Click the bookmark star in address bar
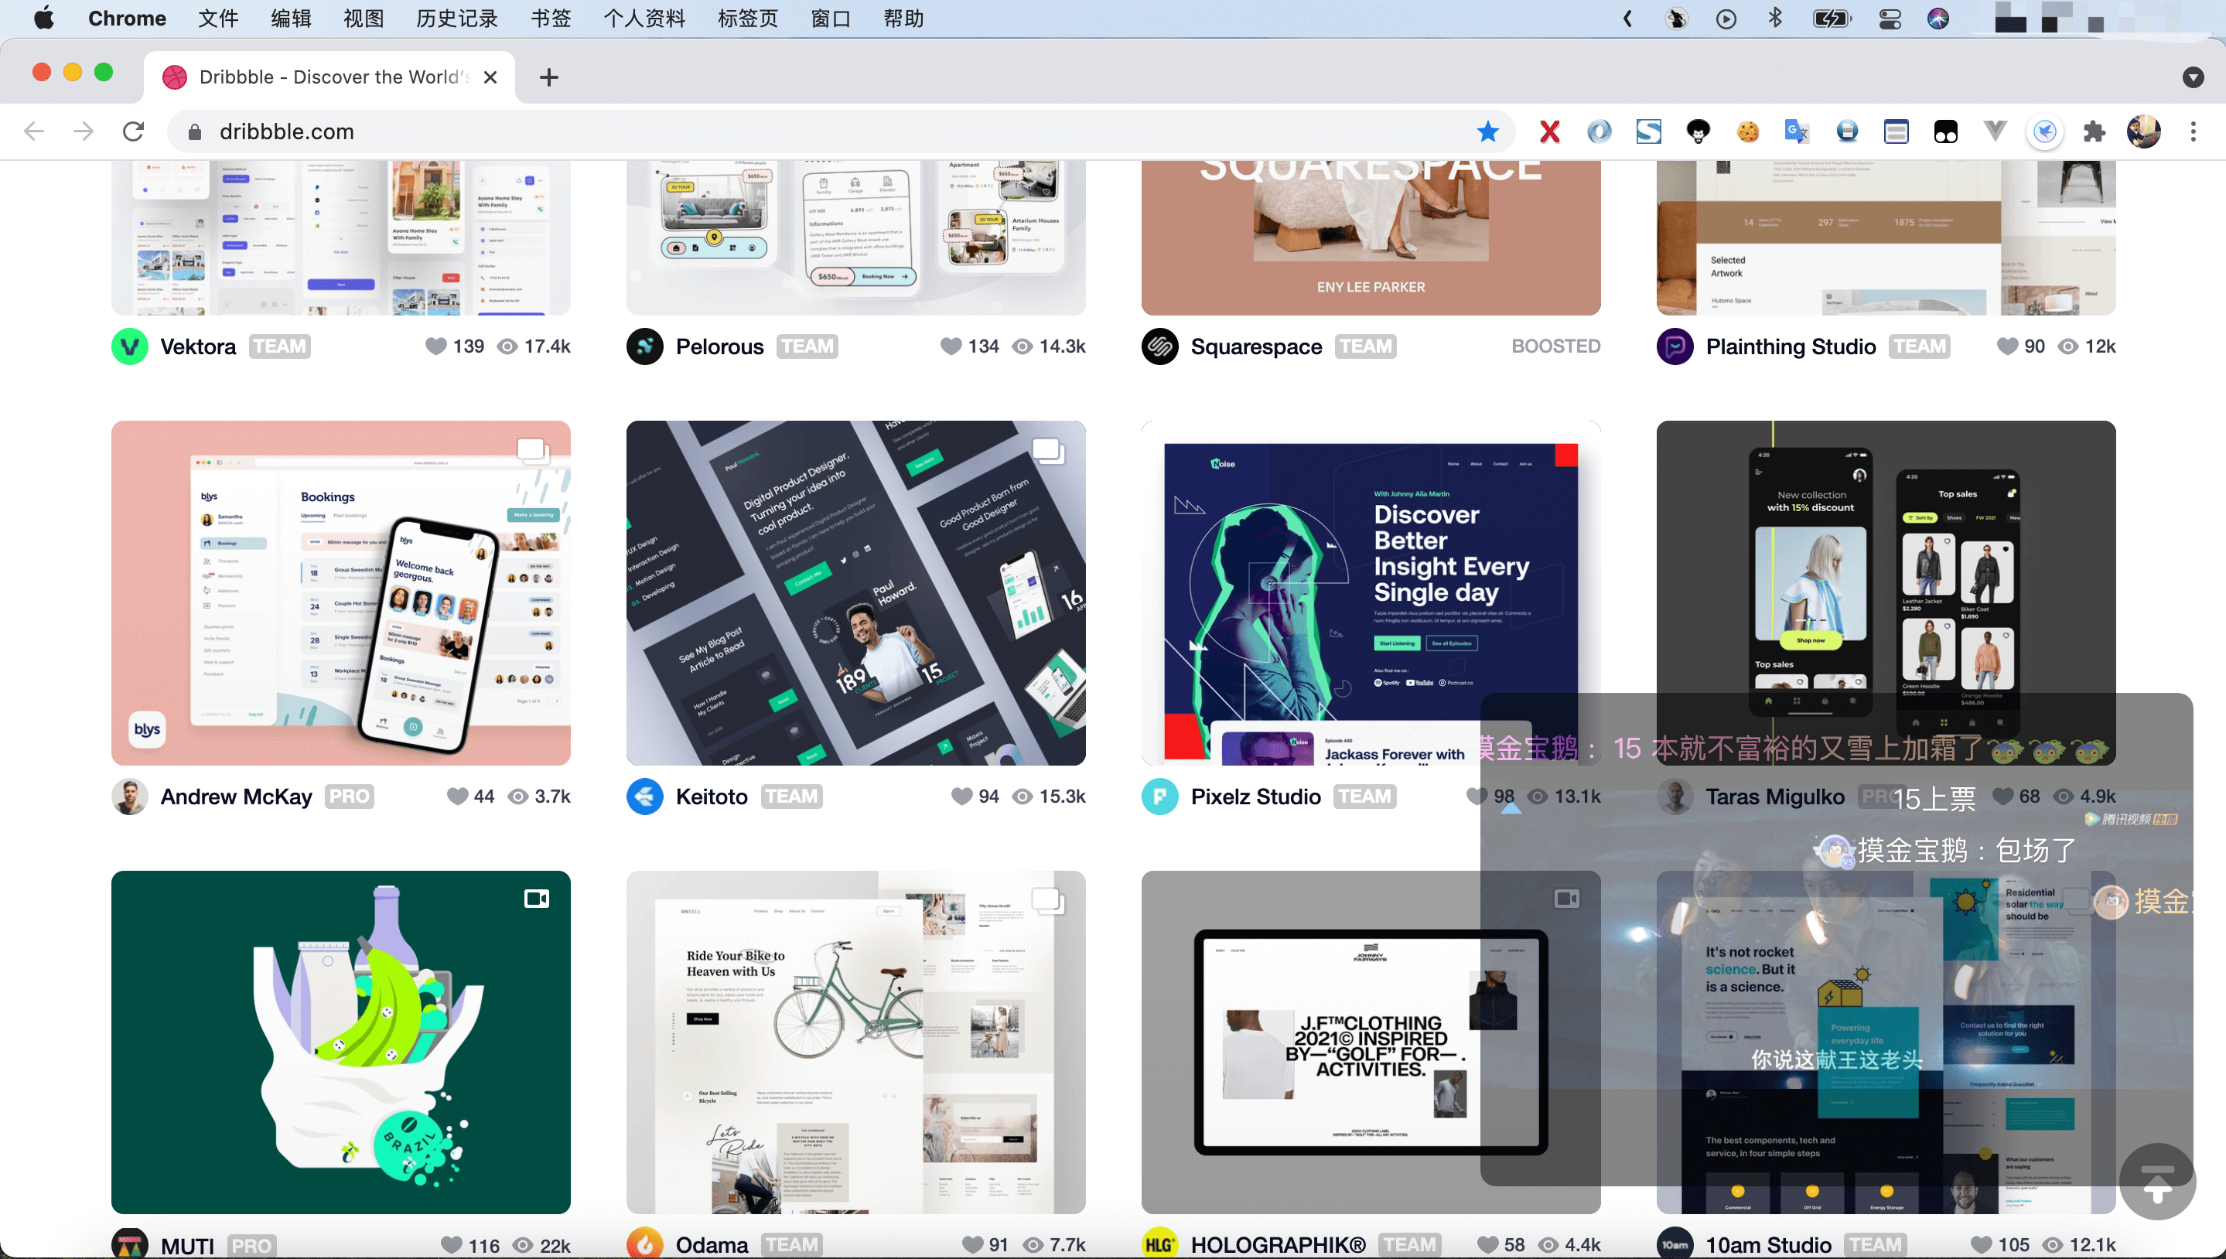Viewport: 2226px width, 1259px height. point(1487,131)
